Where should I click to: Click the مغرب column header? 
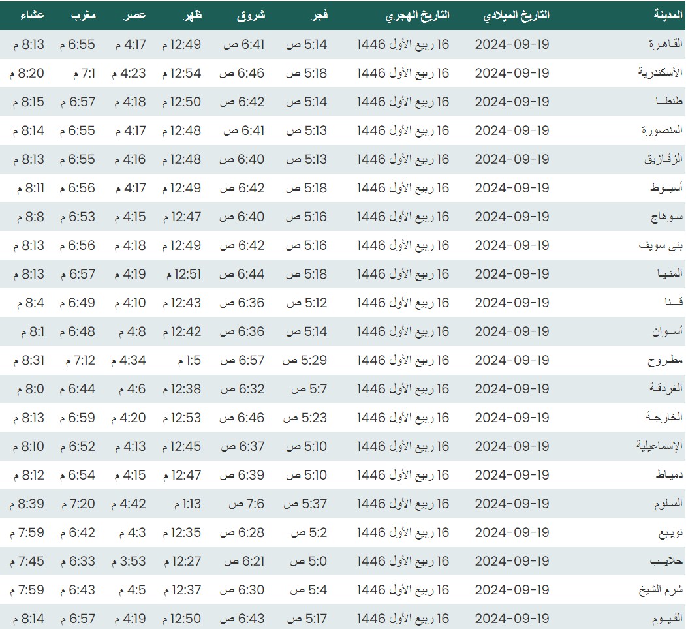coord(83,15)
